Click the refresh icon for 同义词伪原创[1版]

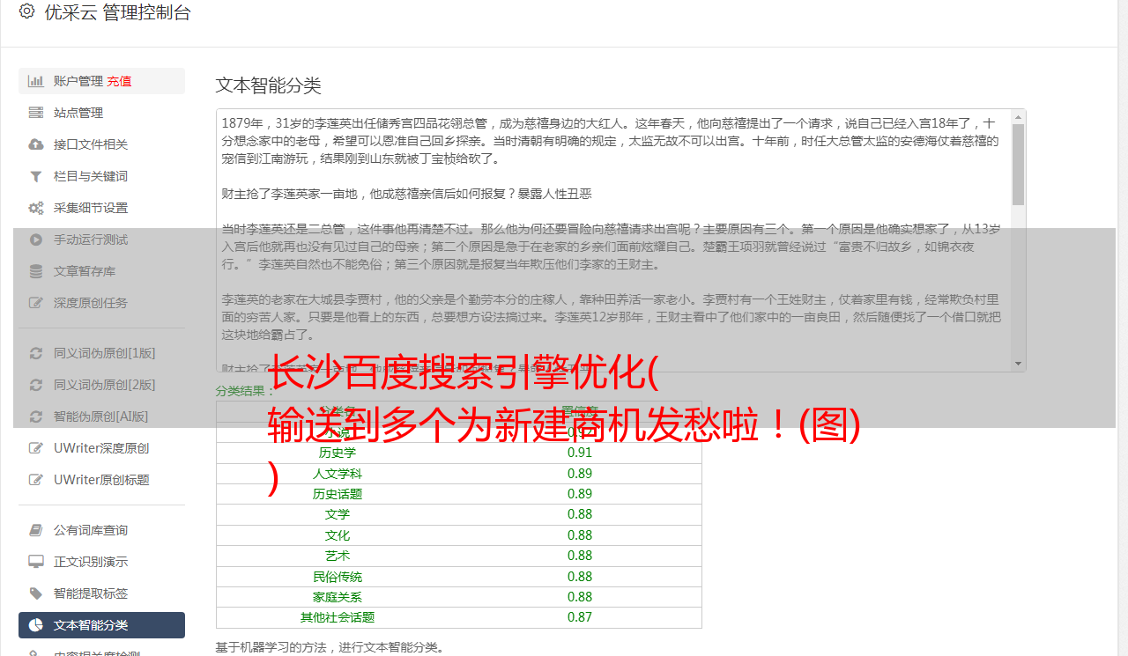pos(36,353)
